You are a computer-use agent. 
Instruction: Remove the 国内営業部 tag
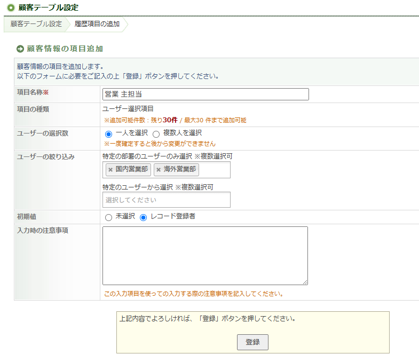point(110,169)
